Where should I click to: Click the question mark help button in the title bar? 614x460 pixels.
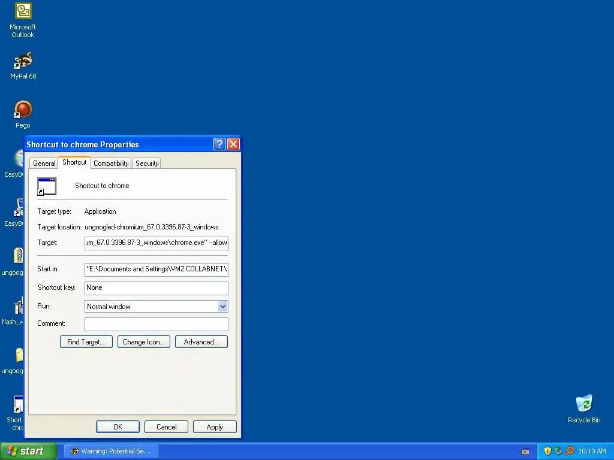pyautogui.click(x=219, y=144)
